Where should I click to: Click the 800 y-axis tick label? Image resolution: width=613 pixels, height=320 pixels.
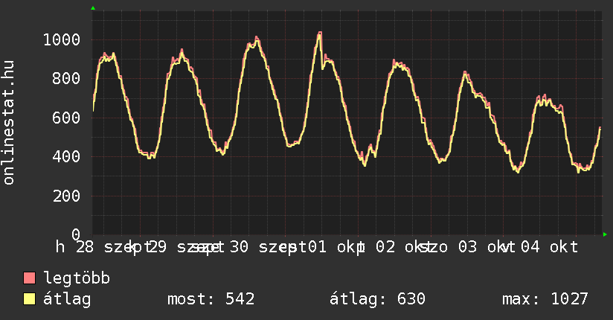[x=66, y=79]
